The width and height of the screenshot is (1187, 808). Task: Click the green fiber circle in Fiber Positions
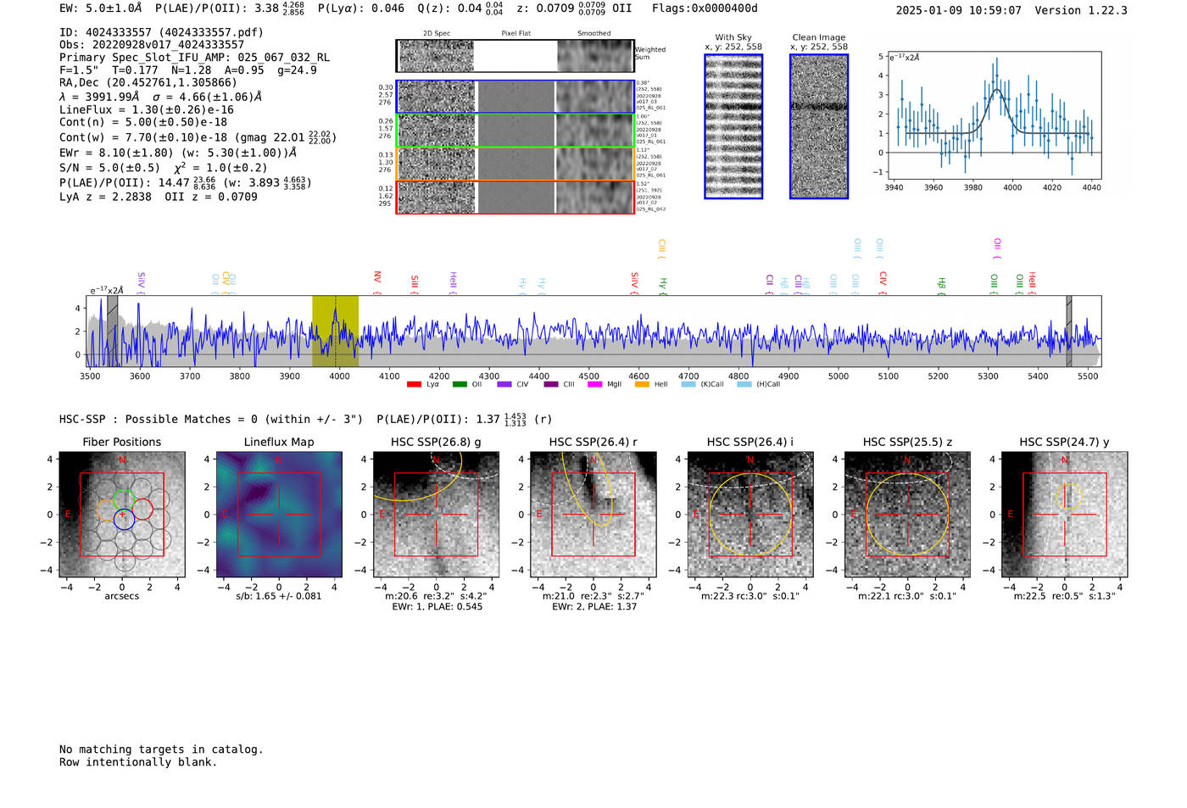(x=124, y=500)
